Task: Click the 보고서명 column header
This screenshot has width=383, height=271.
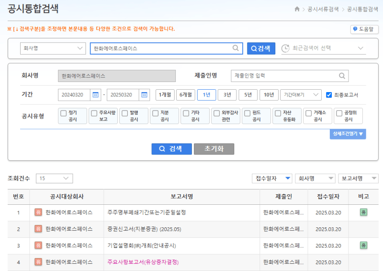Action: [182, 196]
